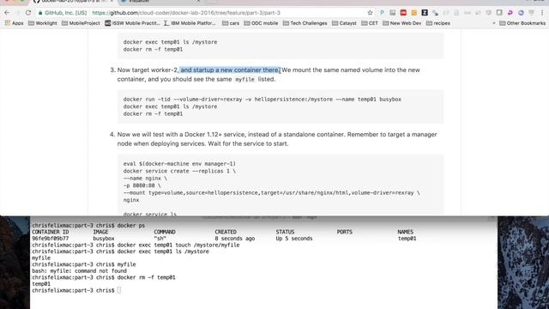Click the terminal command prompt cursor
Screen dimensions: 549x309
119,290
